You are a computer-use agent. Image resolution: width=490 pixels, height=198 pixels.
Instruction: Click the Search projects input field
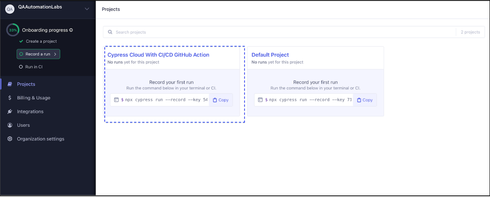[279, 32]
